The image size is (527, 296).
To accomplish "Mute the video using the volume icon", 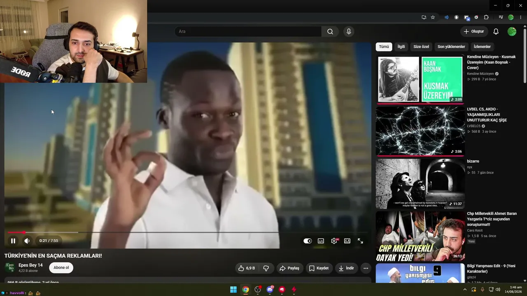I will 27,241.
